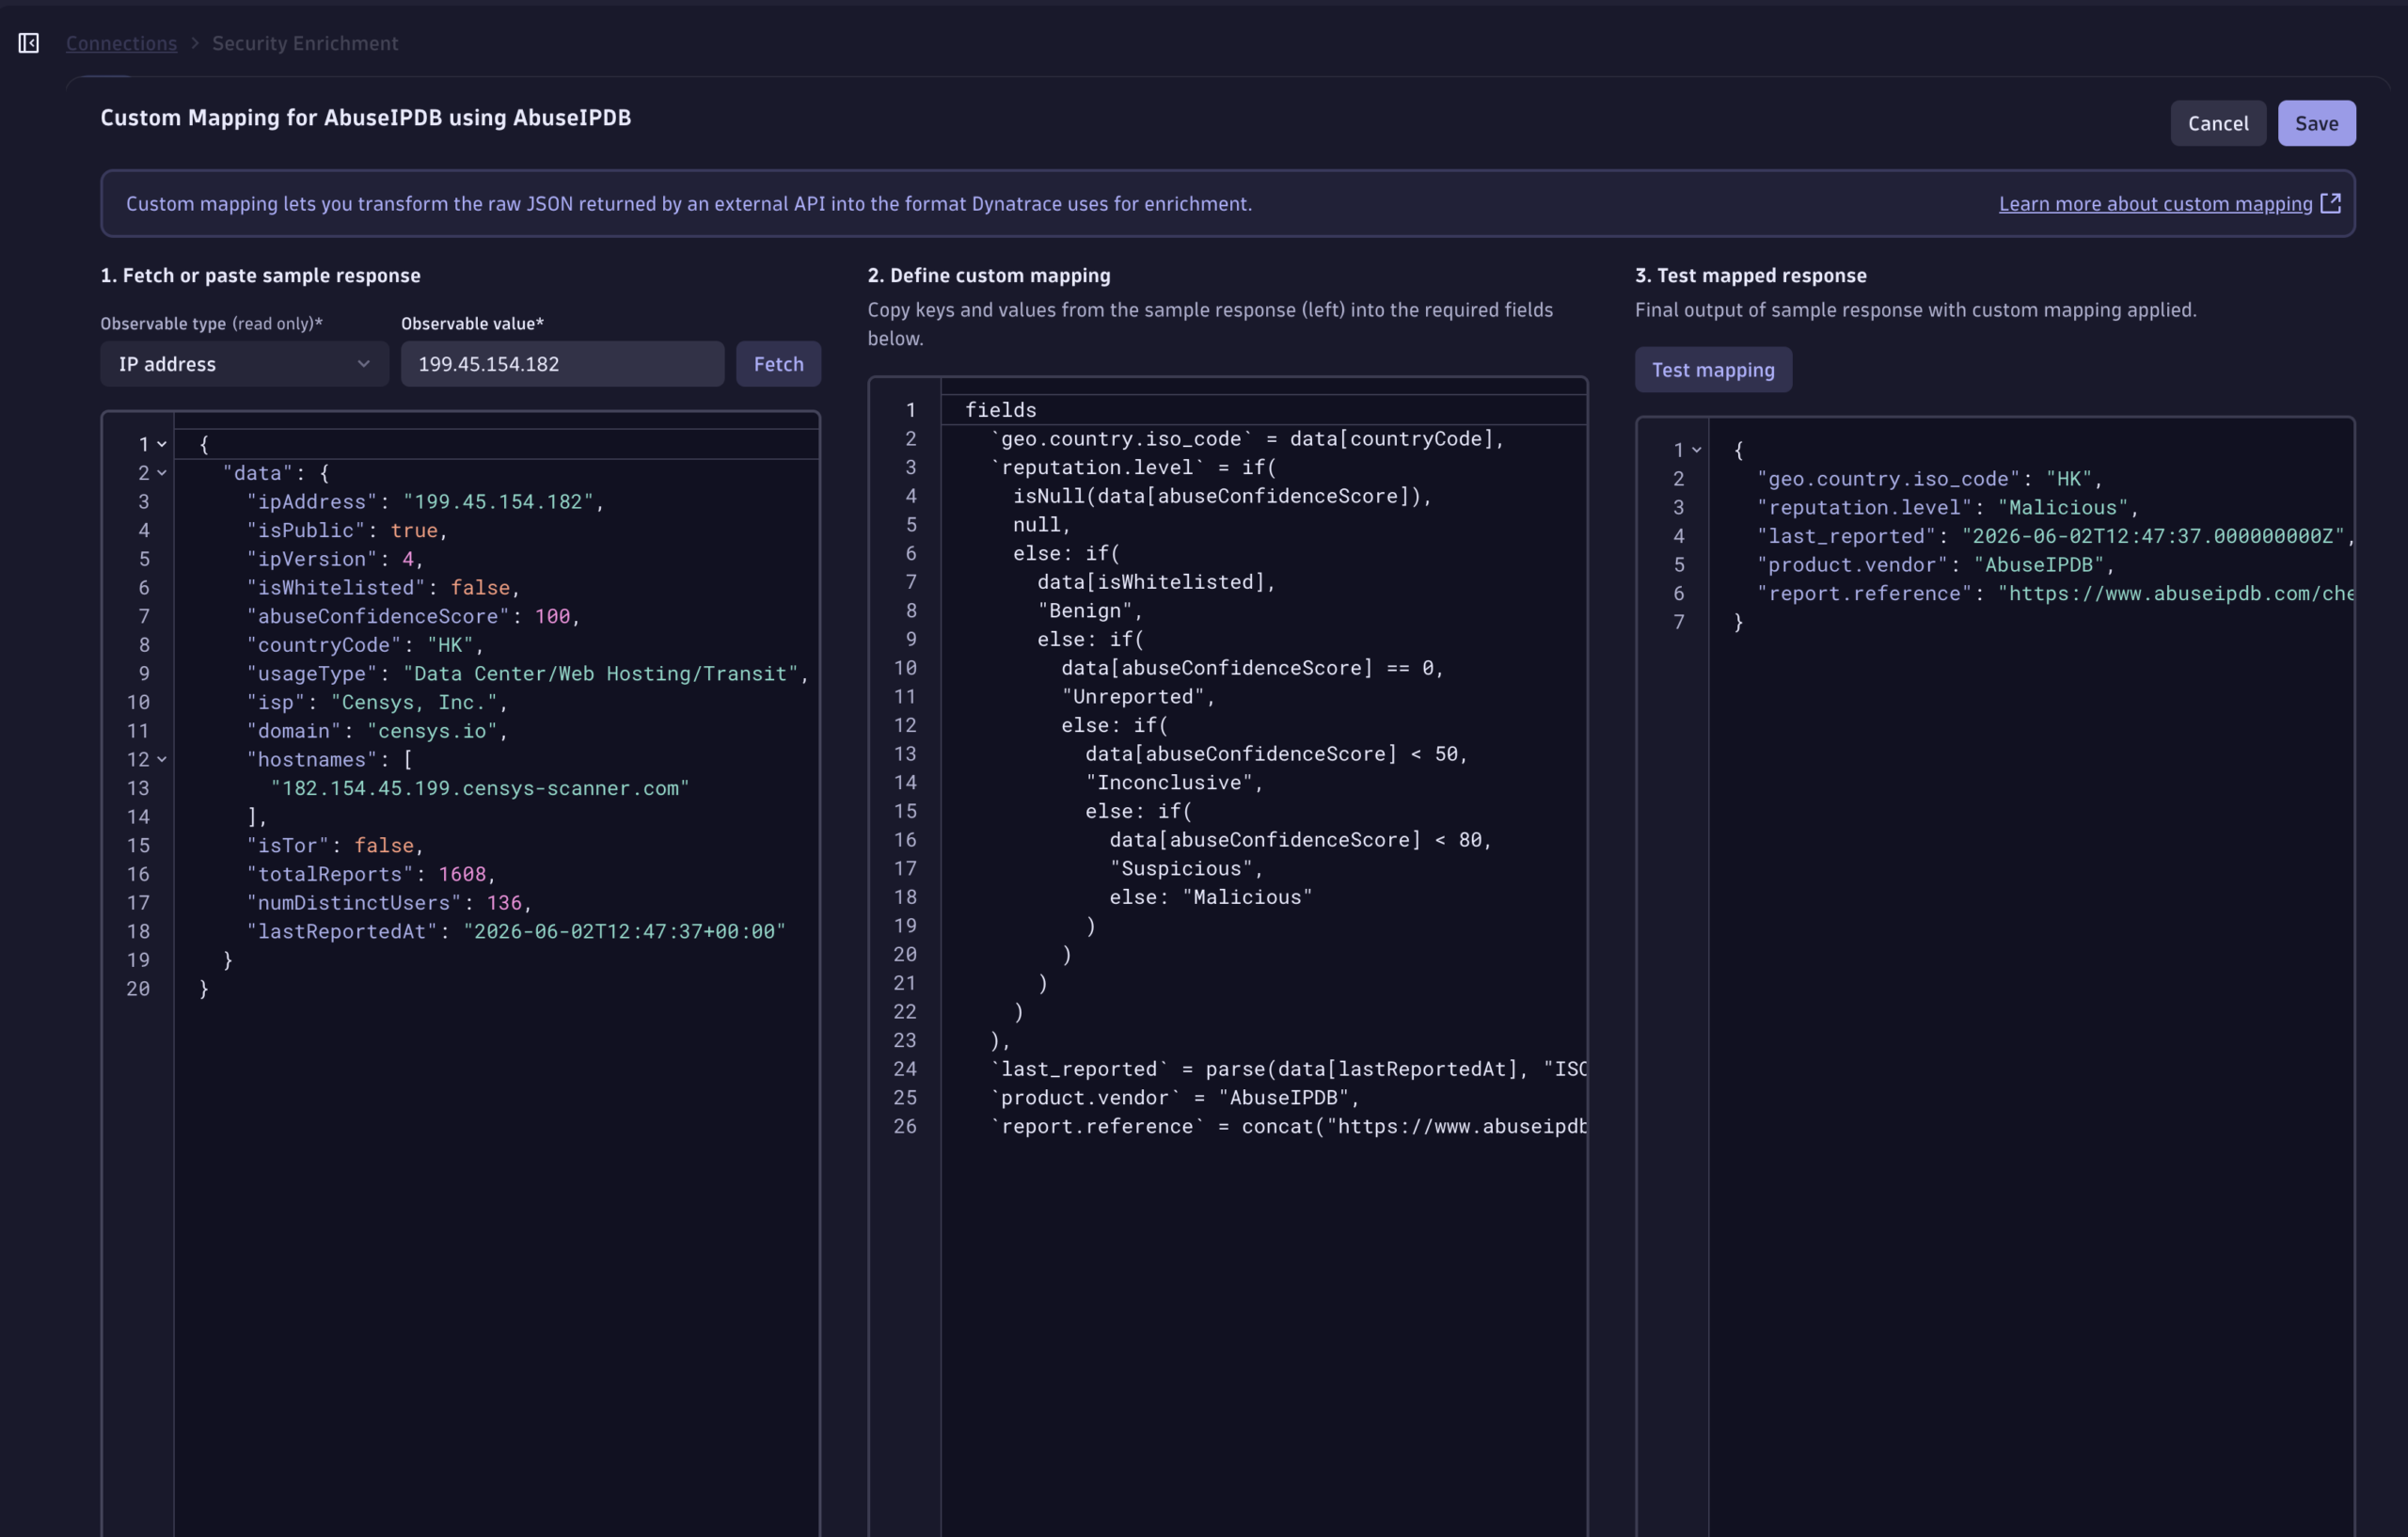Viewport: 2408px width, 1537px height.
Task: Select the "Suspicious" line in mapping
Action: click(1186, 869)
